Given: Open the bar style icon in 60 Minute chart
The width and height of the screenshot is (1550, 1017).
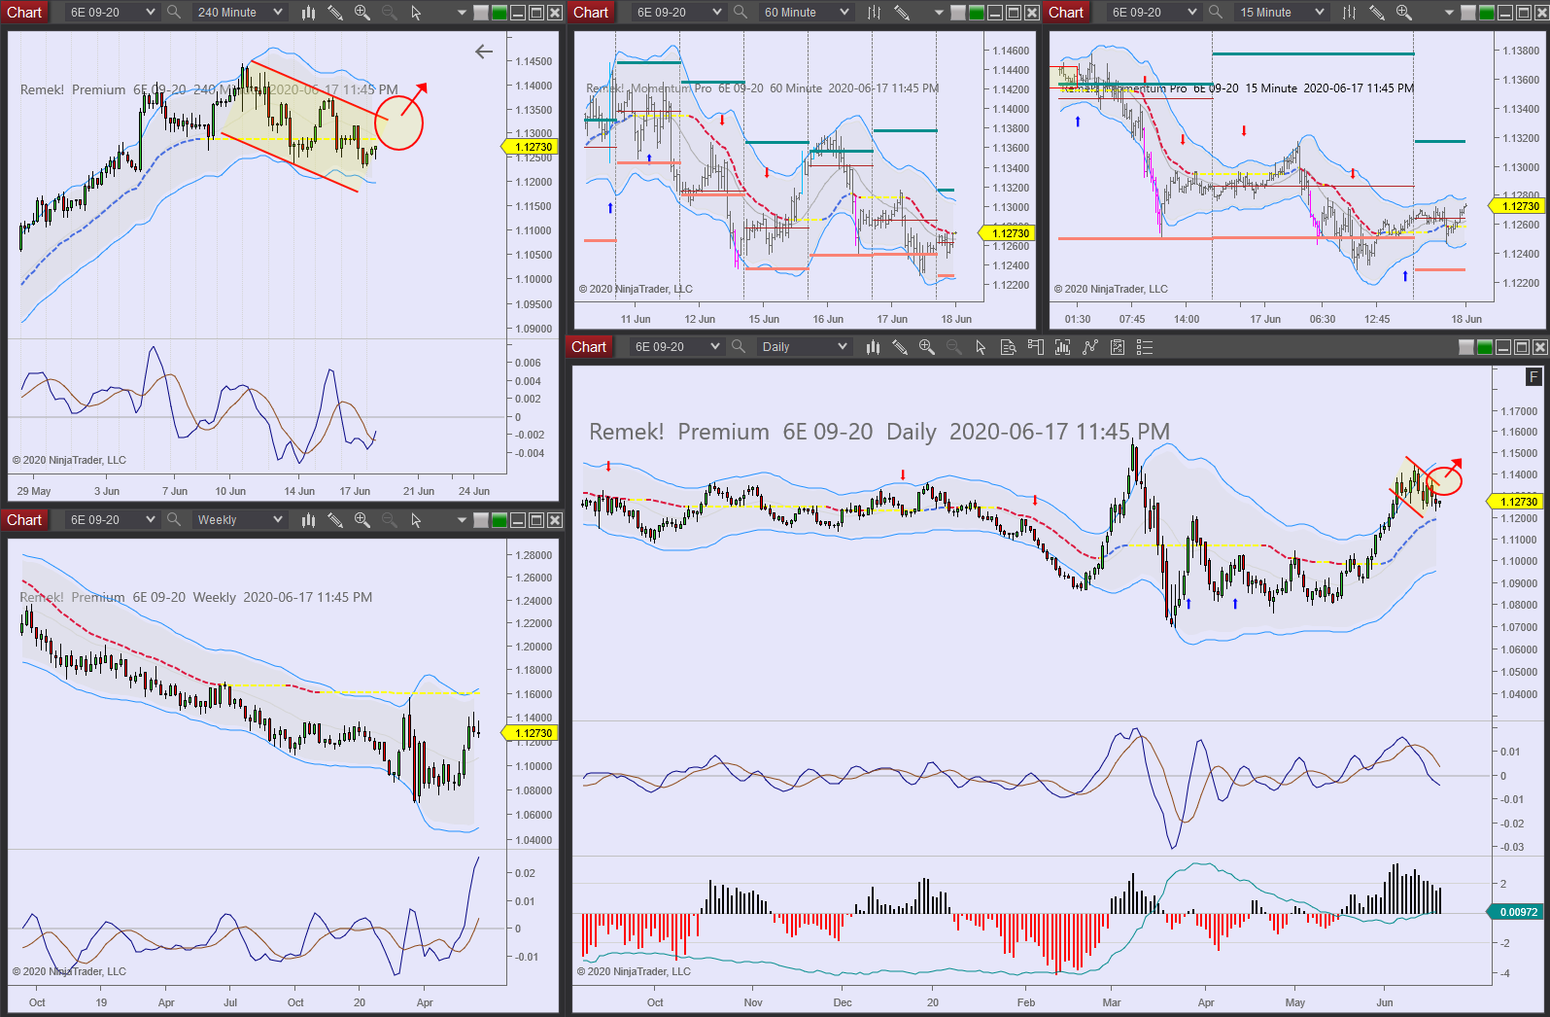Looking at the screenshot, I should coord(875,13).
